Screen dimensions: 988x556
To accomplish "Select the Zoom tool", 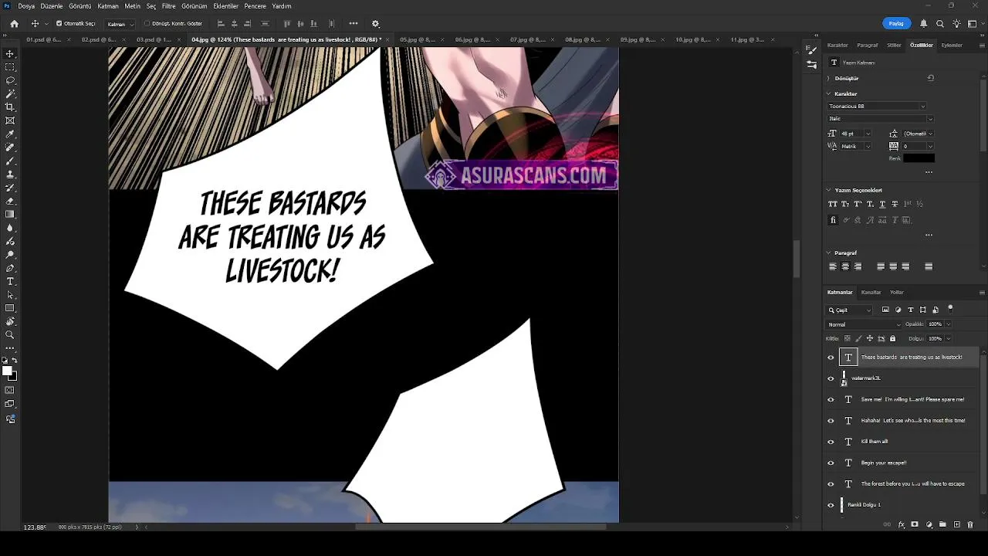I will pos(10,334).
